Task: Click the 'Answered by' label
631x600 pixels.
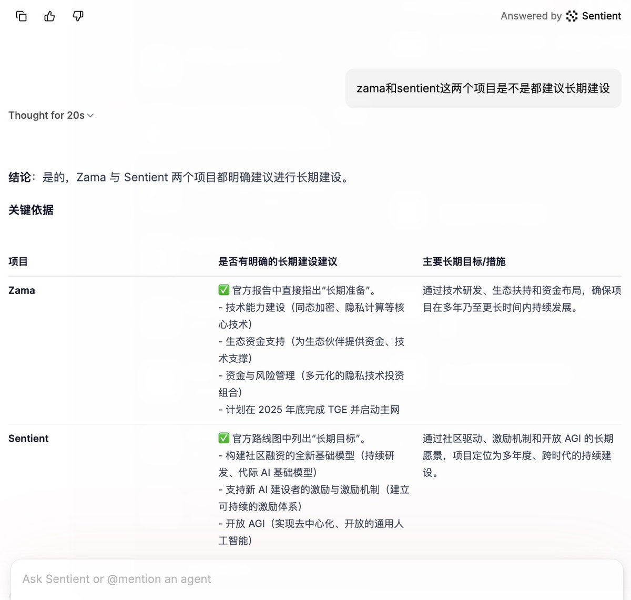Action: pos(531,16)
